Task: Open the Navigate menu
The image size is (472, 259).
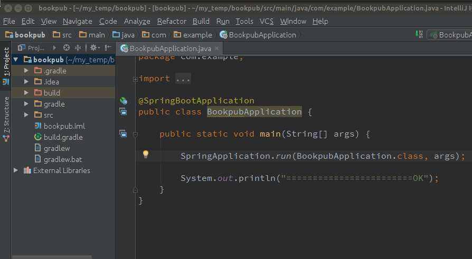Action: pos(78,21)
